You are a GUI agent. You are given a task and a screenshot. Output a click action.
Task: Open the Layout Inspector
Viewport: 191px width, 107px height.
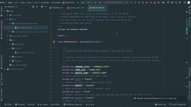click(178, 104)
